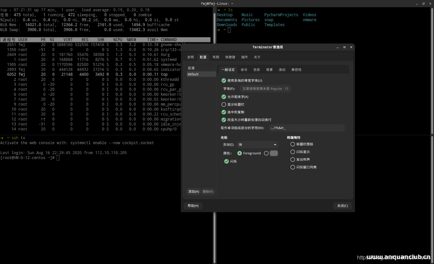434x264 pixels.
Task: Disable the 选中则复制 checkbox
Action: coord(224,112)
